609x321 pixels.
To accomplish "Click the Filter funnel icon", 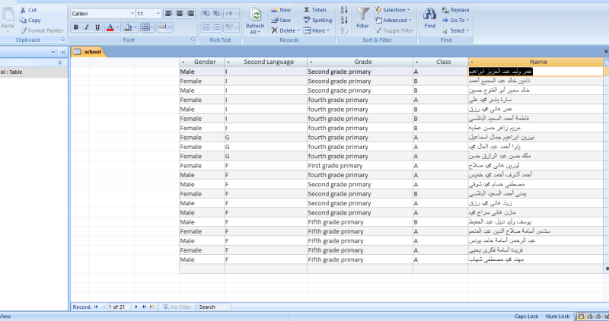I will click(362, 14).
